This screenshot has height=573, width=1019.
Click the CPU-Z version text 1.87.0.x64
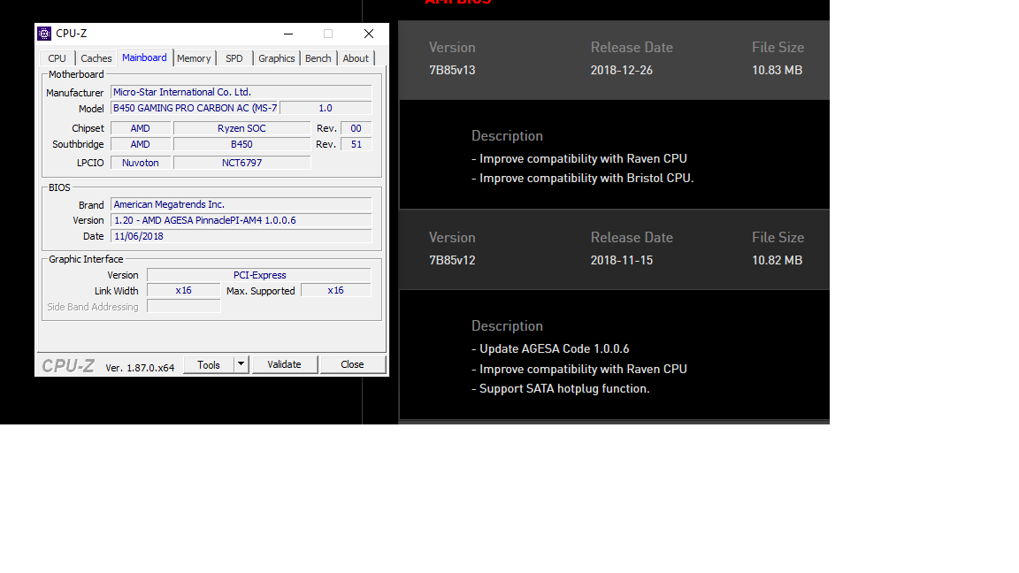(x=140, y=368)
